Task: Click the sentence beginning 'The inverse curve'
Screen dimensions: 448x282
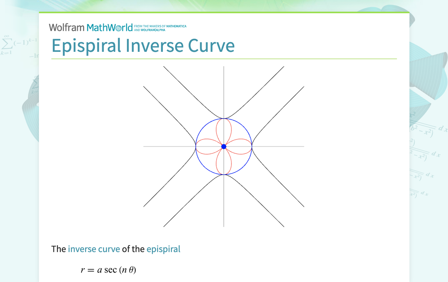Action: [x=116, y=249]
